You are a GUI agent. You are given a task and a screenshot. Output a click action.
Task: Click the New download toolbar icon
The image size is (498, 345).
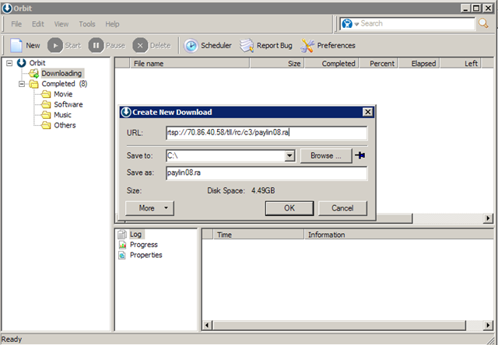pos(16,46)
